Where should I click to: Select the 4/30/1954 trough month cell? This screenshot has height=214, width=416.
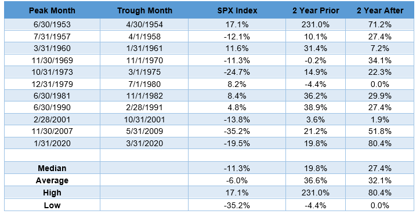click(144, 25)
